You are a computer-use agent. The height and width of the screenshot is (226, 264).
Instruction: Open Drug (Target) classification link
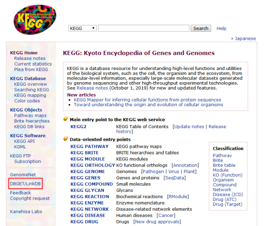227,205
